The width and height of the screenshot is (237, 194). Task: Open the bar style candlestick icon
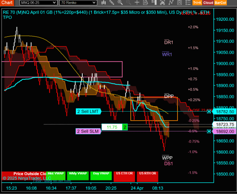(104, 3)
